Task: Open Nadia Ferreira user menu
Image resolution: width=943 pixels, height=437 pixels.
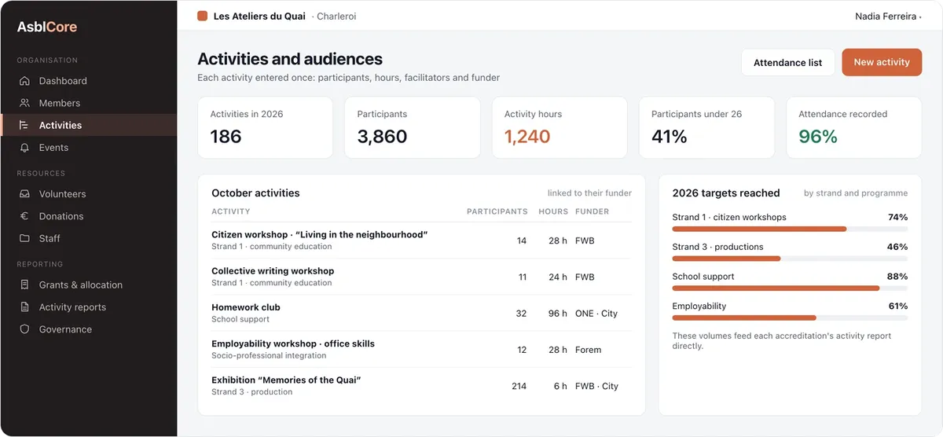Action: [x=888, y=16]
